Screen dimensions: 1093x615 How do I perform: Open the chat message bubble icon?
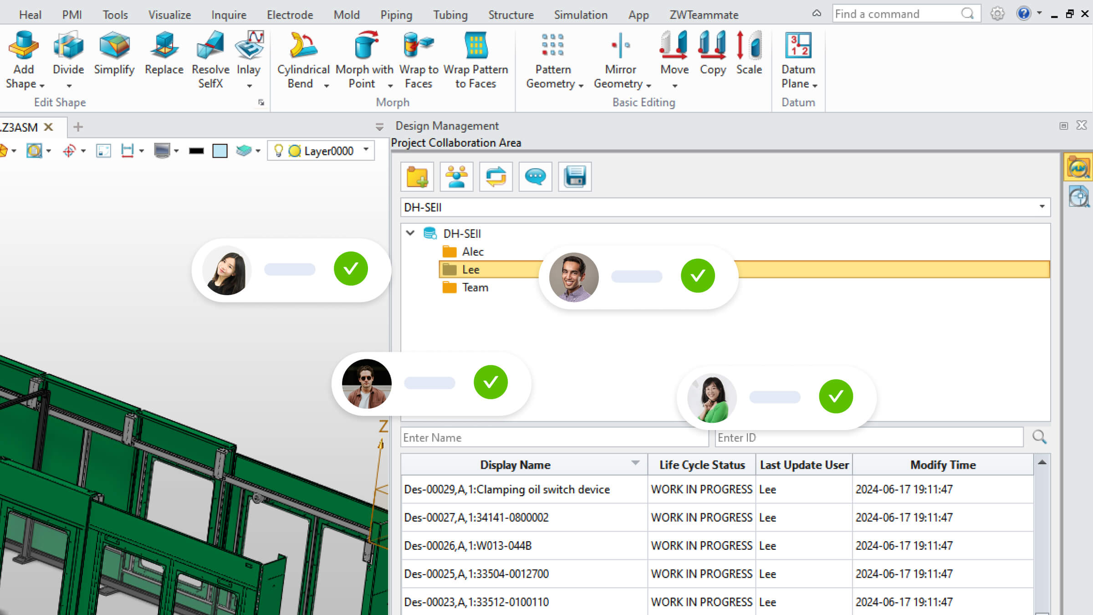click(535, 177)
